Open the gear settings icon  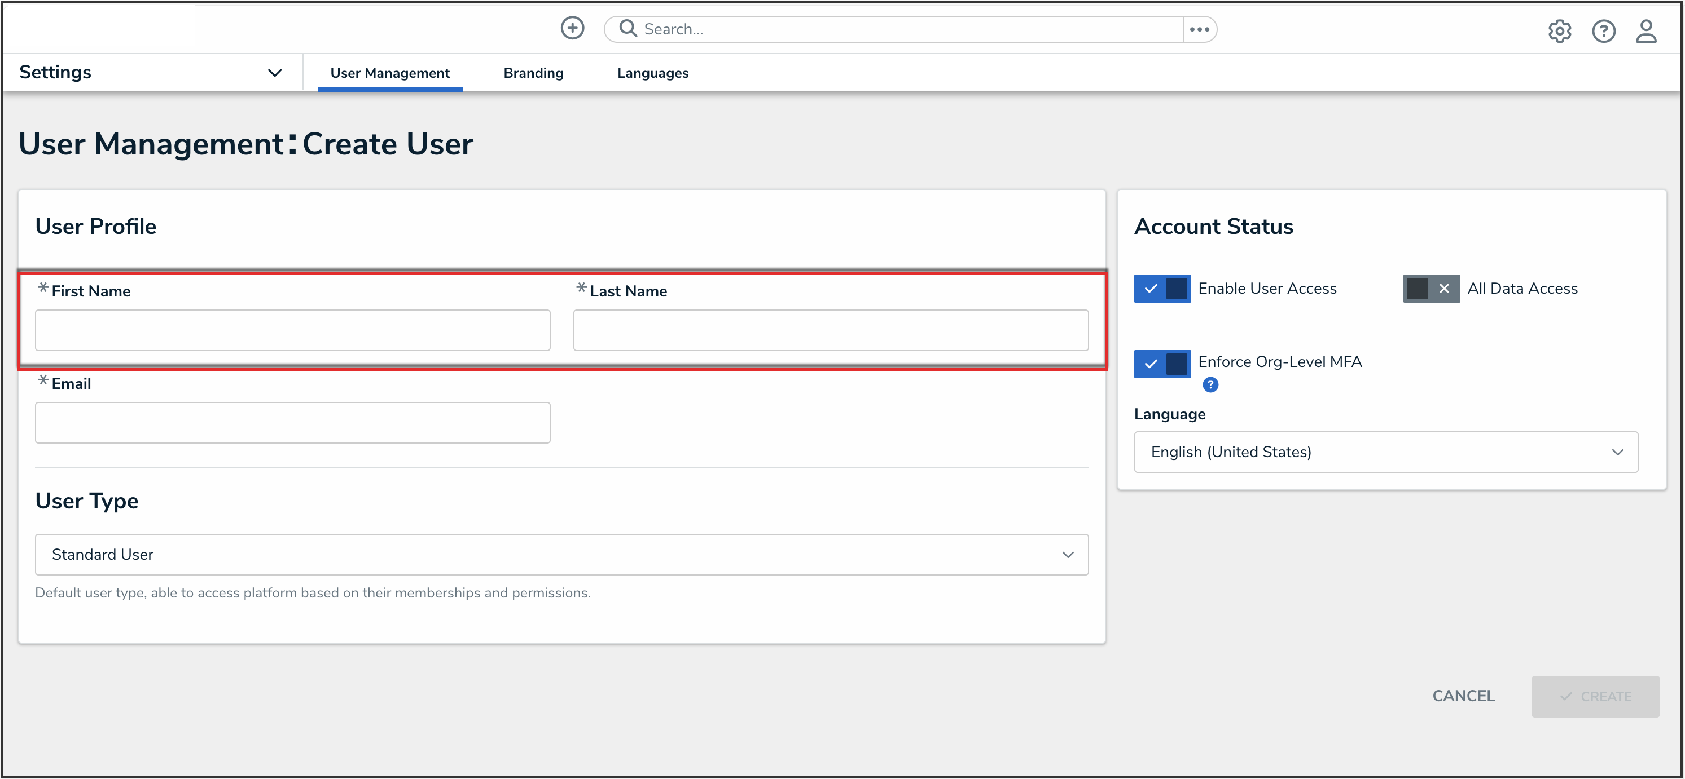(x=1559, y=30)
